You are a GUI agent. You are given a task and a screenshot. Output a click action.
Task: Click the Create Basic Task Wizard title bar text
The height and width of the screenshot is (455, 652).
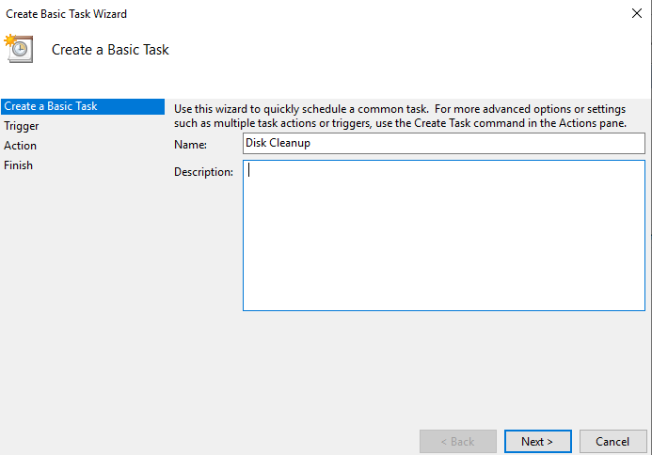pyautogui.click(x=67, y=14)
